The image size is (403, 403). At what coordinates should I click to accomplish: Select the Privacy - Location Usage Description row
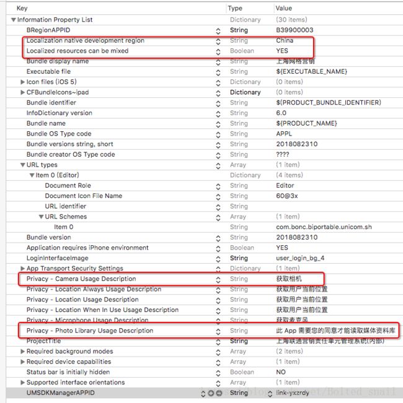(x=205, y=300)
